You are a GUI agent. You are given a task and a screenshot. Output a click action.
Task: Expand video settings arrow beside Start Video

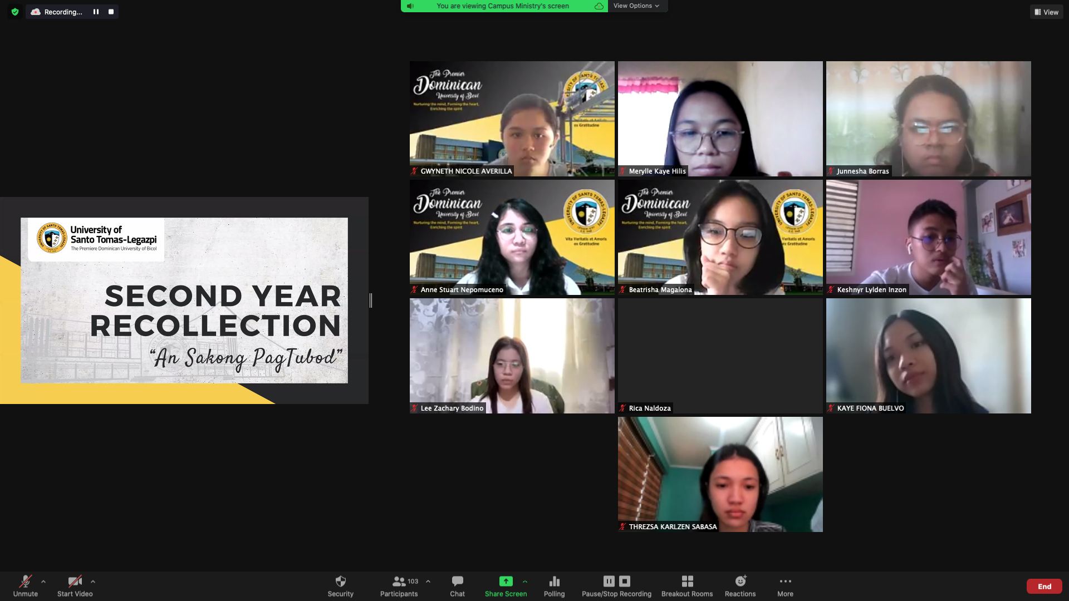(93, 582)
